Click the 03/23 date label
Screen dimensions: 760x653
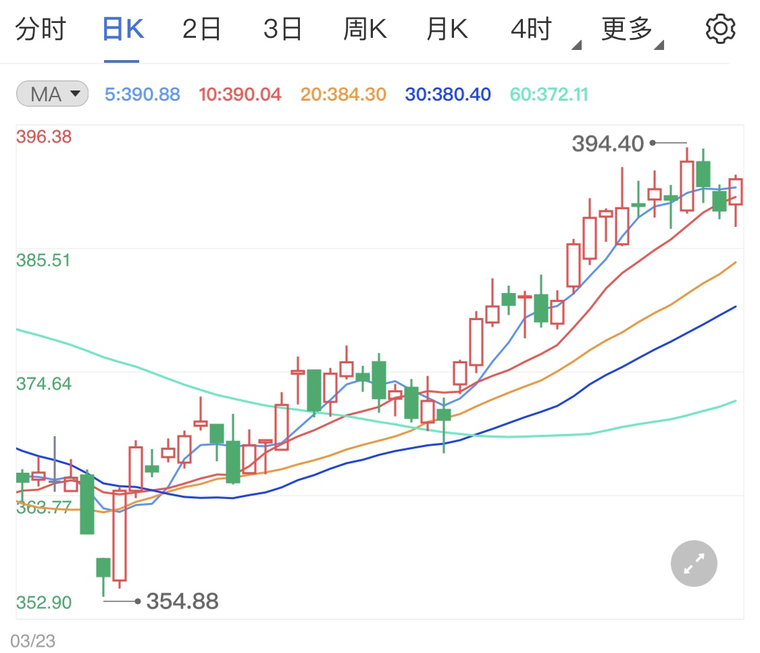coord(32,641)
